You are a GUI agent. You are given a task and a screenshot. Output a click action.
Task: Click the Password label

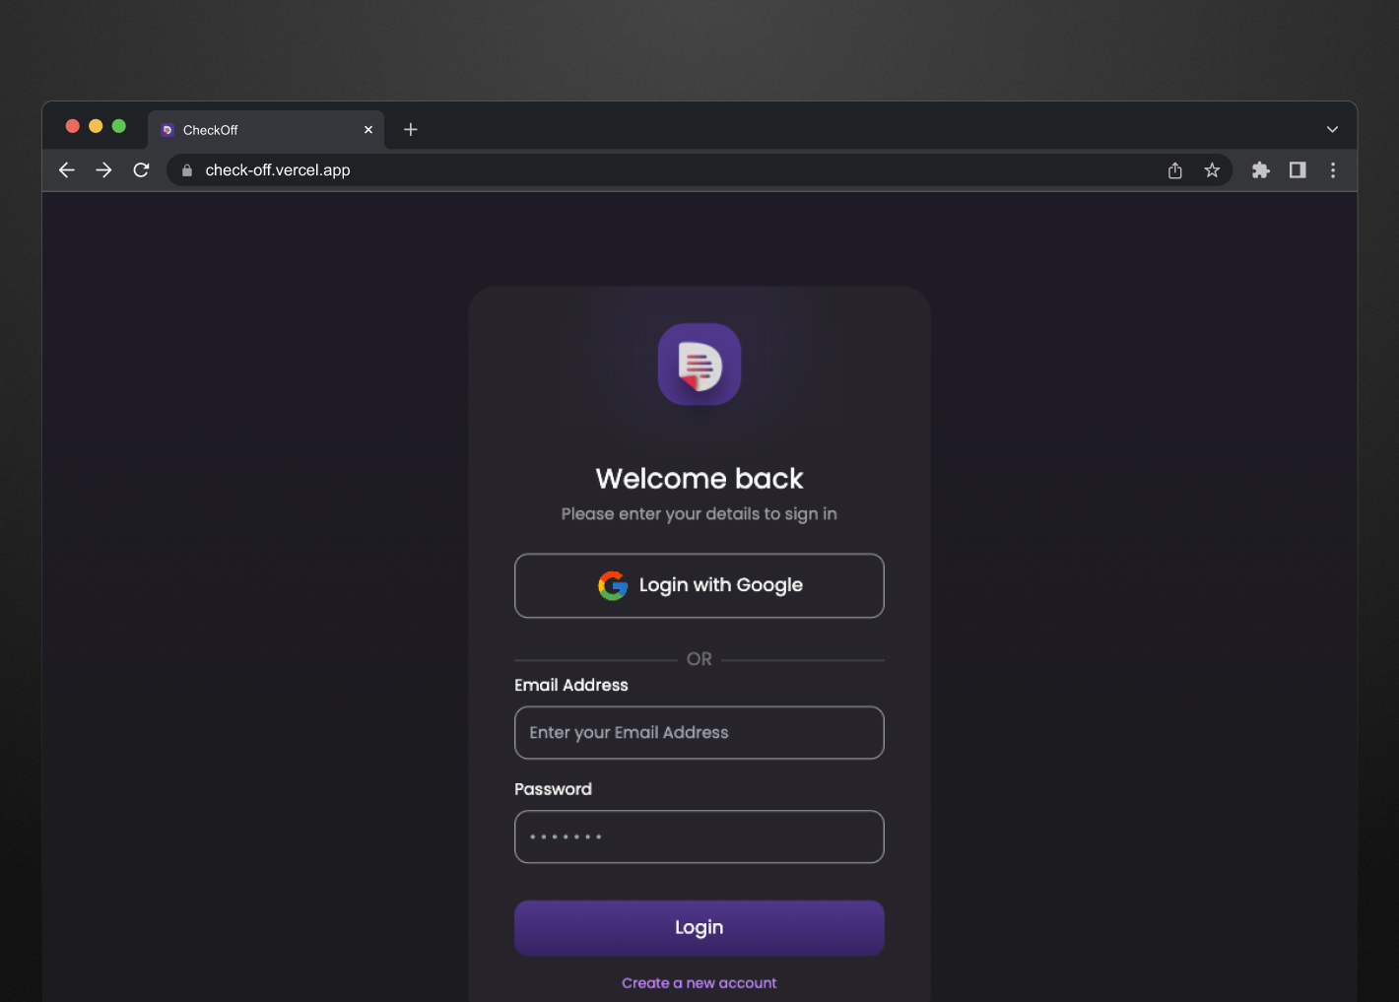[x=554, y=789]
